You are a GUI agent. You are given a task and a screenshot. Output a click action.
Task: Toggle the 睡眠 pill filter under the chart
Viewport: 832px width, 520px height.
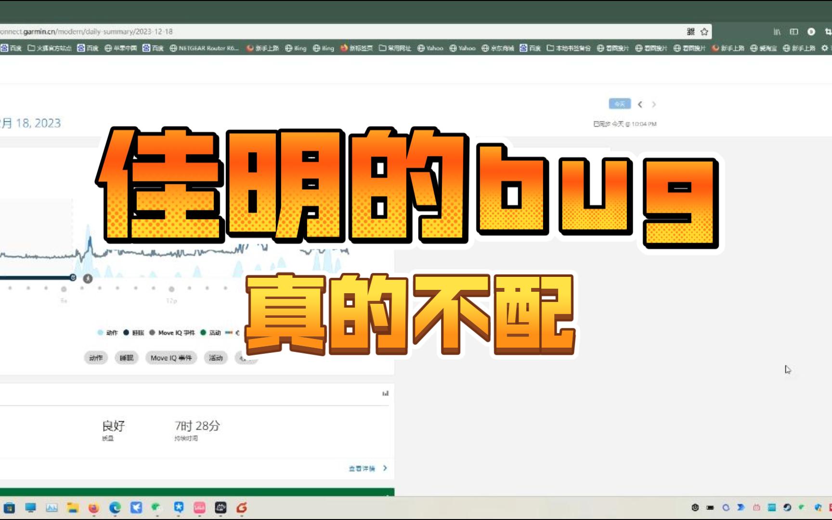pyautogui.click(x=126, y=358)
